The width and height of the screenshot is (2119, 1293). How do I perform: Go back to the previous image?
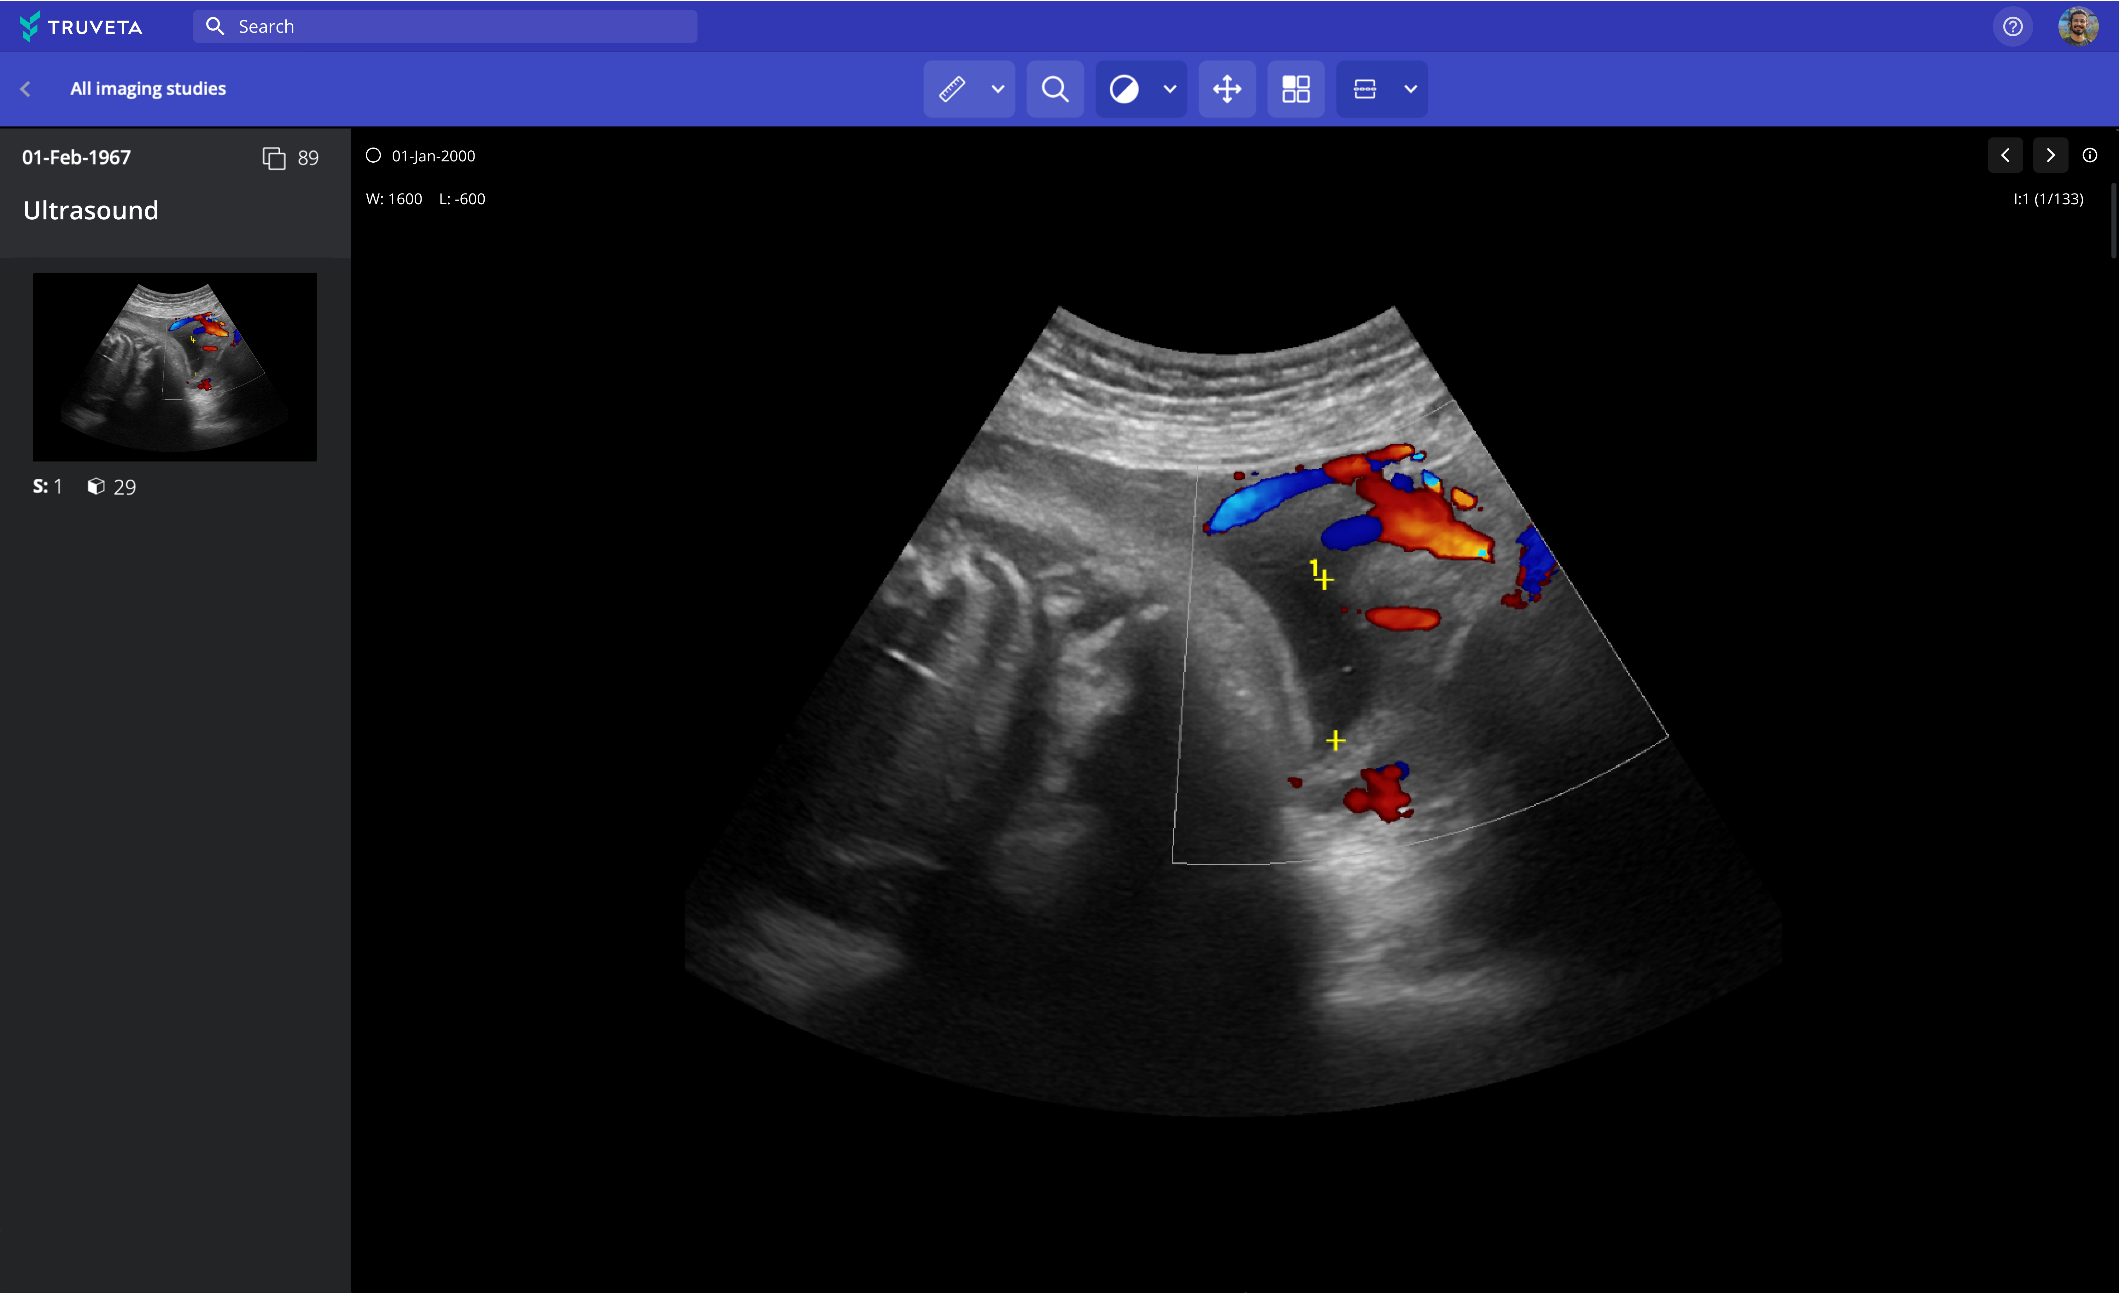2005,155
